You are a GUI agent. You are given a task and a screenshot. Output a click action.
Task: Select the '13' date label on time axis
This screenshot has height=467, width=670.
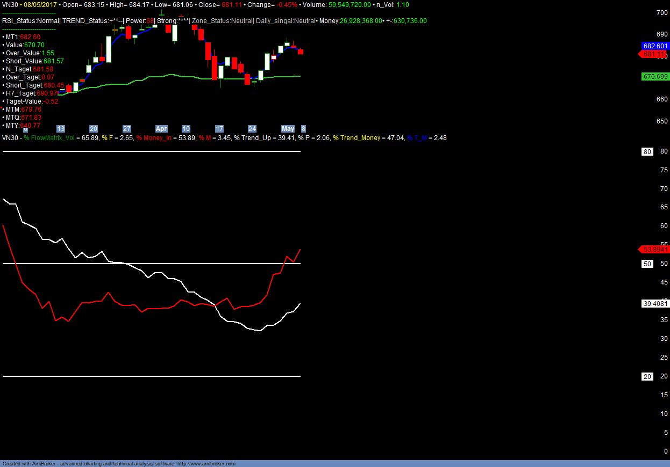61,129
